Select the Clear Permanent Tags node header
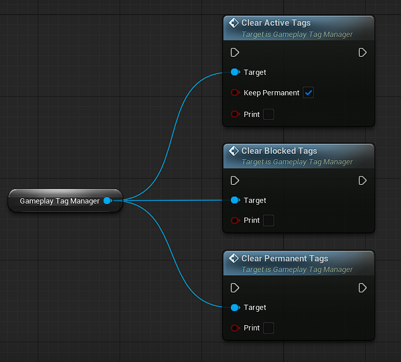Screen dimensions: 401x362 pos(285,258)
